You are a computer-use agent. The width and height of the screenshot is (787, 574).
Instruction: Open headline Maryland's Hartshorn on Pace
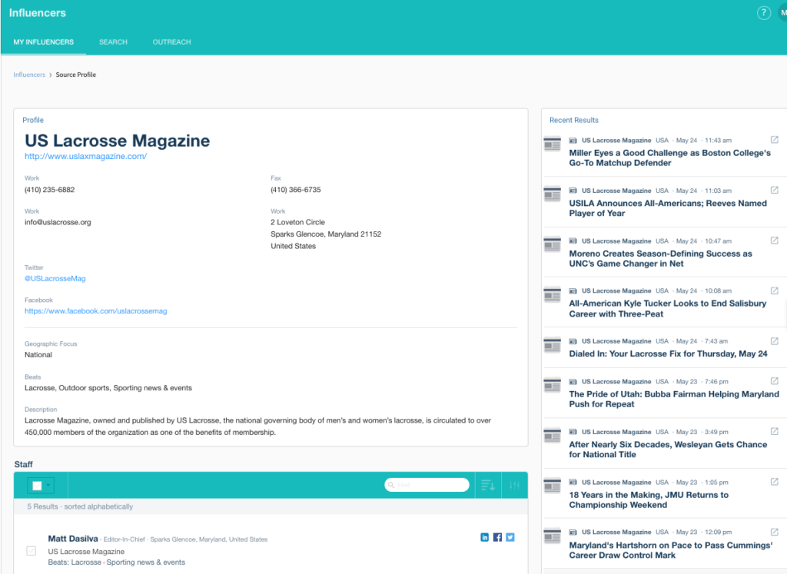pyautogui.click(x=670, y=550)
